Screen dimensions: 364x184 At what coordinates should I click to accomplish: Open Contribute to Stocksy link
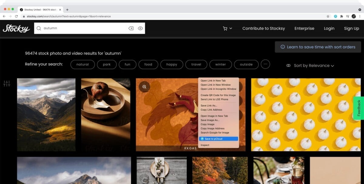coord(264,28)
